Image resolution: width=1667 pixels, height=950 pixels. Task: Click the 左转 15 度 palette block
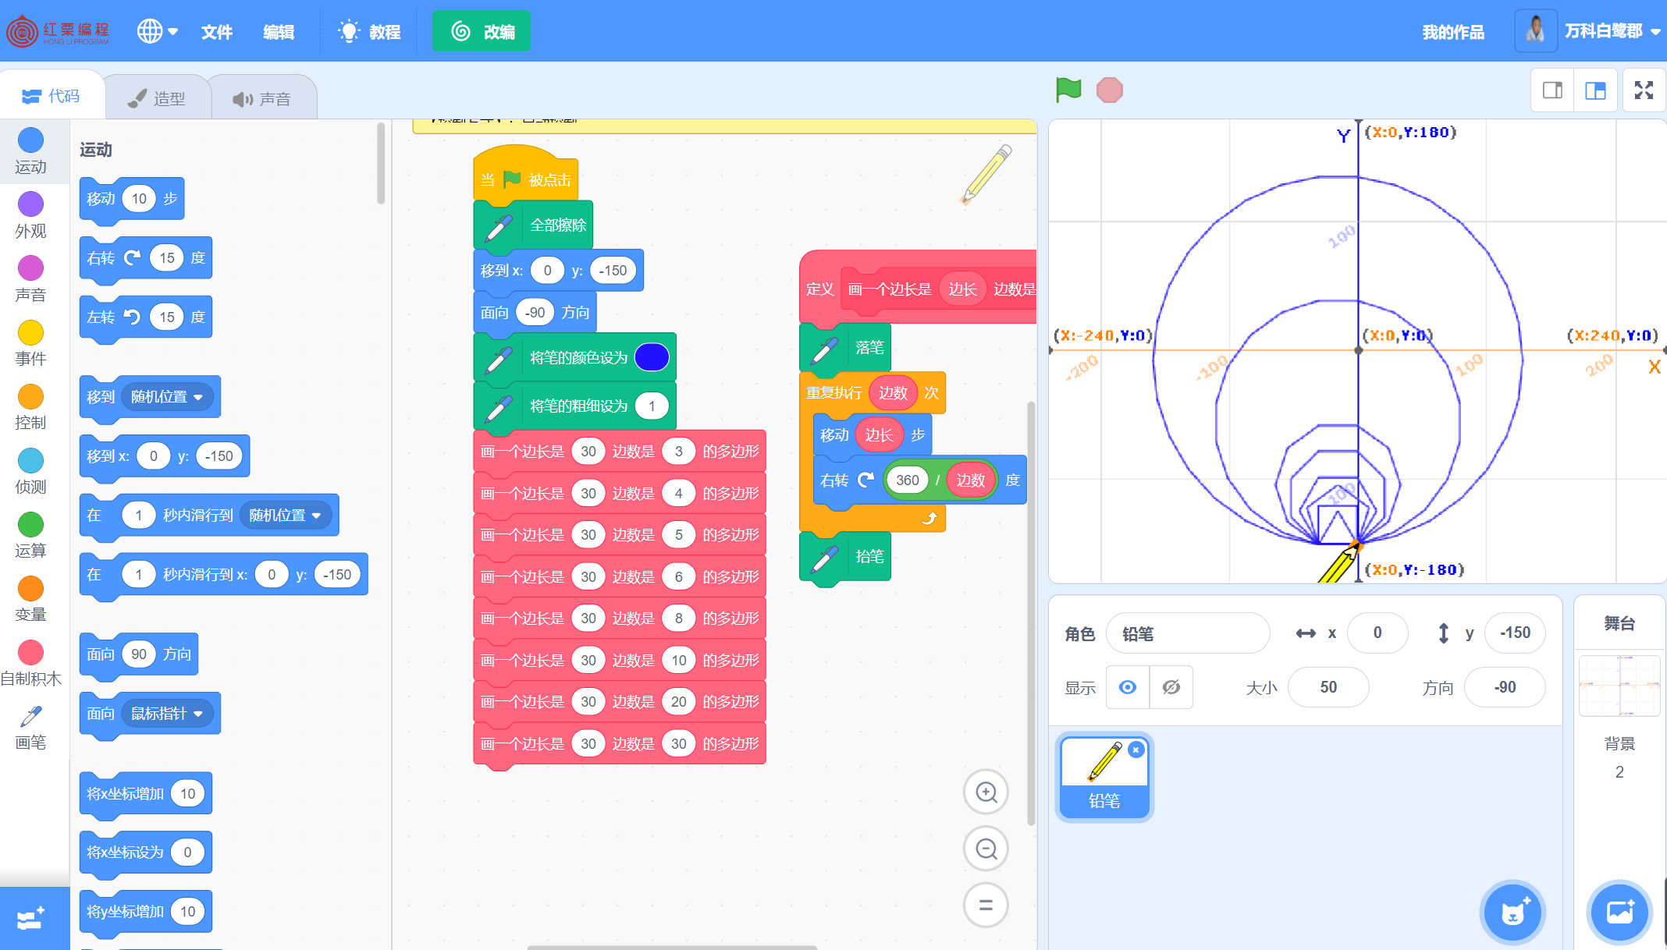[145, 317]
